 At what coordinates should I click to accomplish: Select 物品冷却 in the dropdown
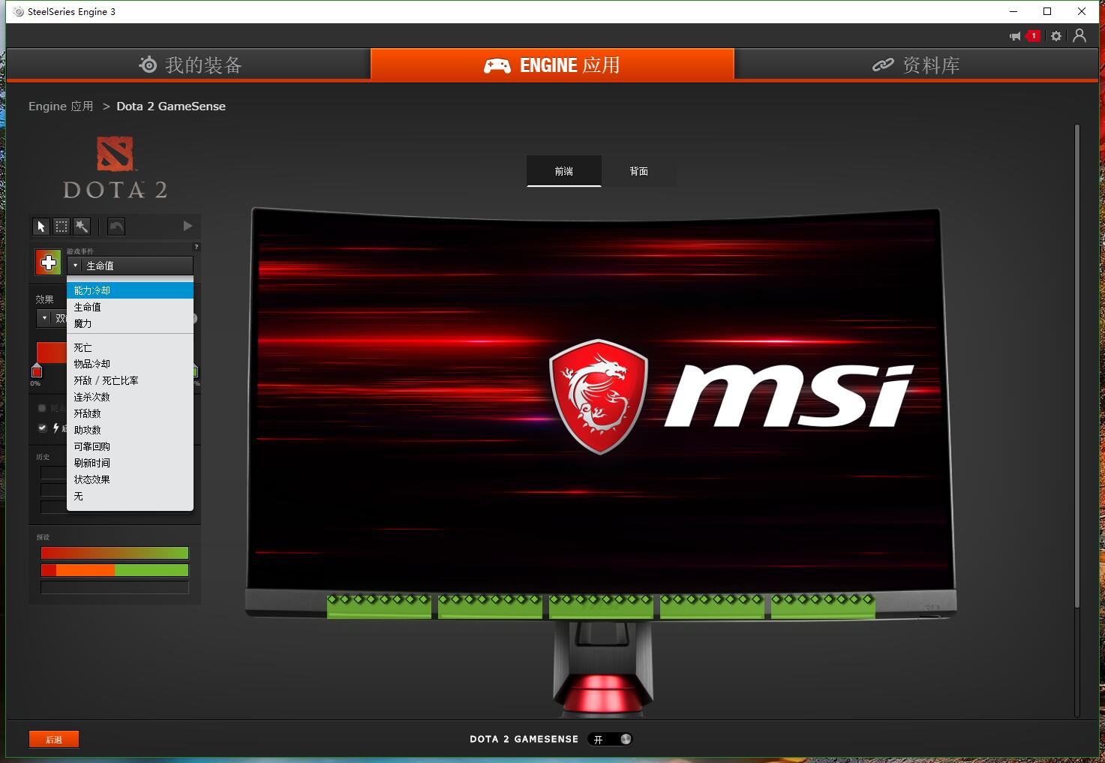[x=131, y=364]
